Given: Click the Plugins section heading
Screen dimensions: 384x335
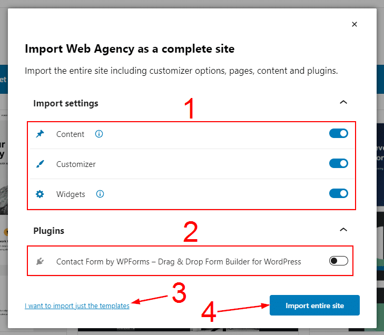Looking at the screenshot, I should 49,231.
